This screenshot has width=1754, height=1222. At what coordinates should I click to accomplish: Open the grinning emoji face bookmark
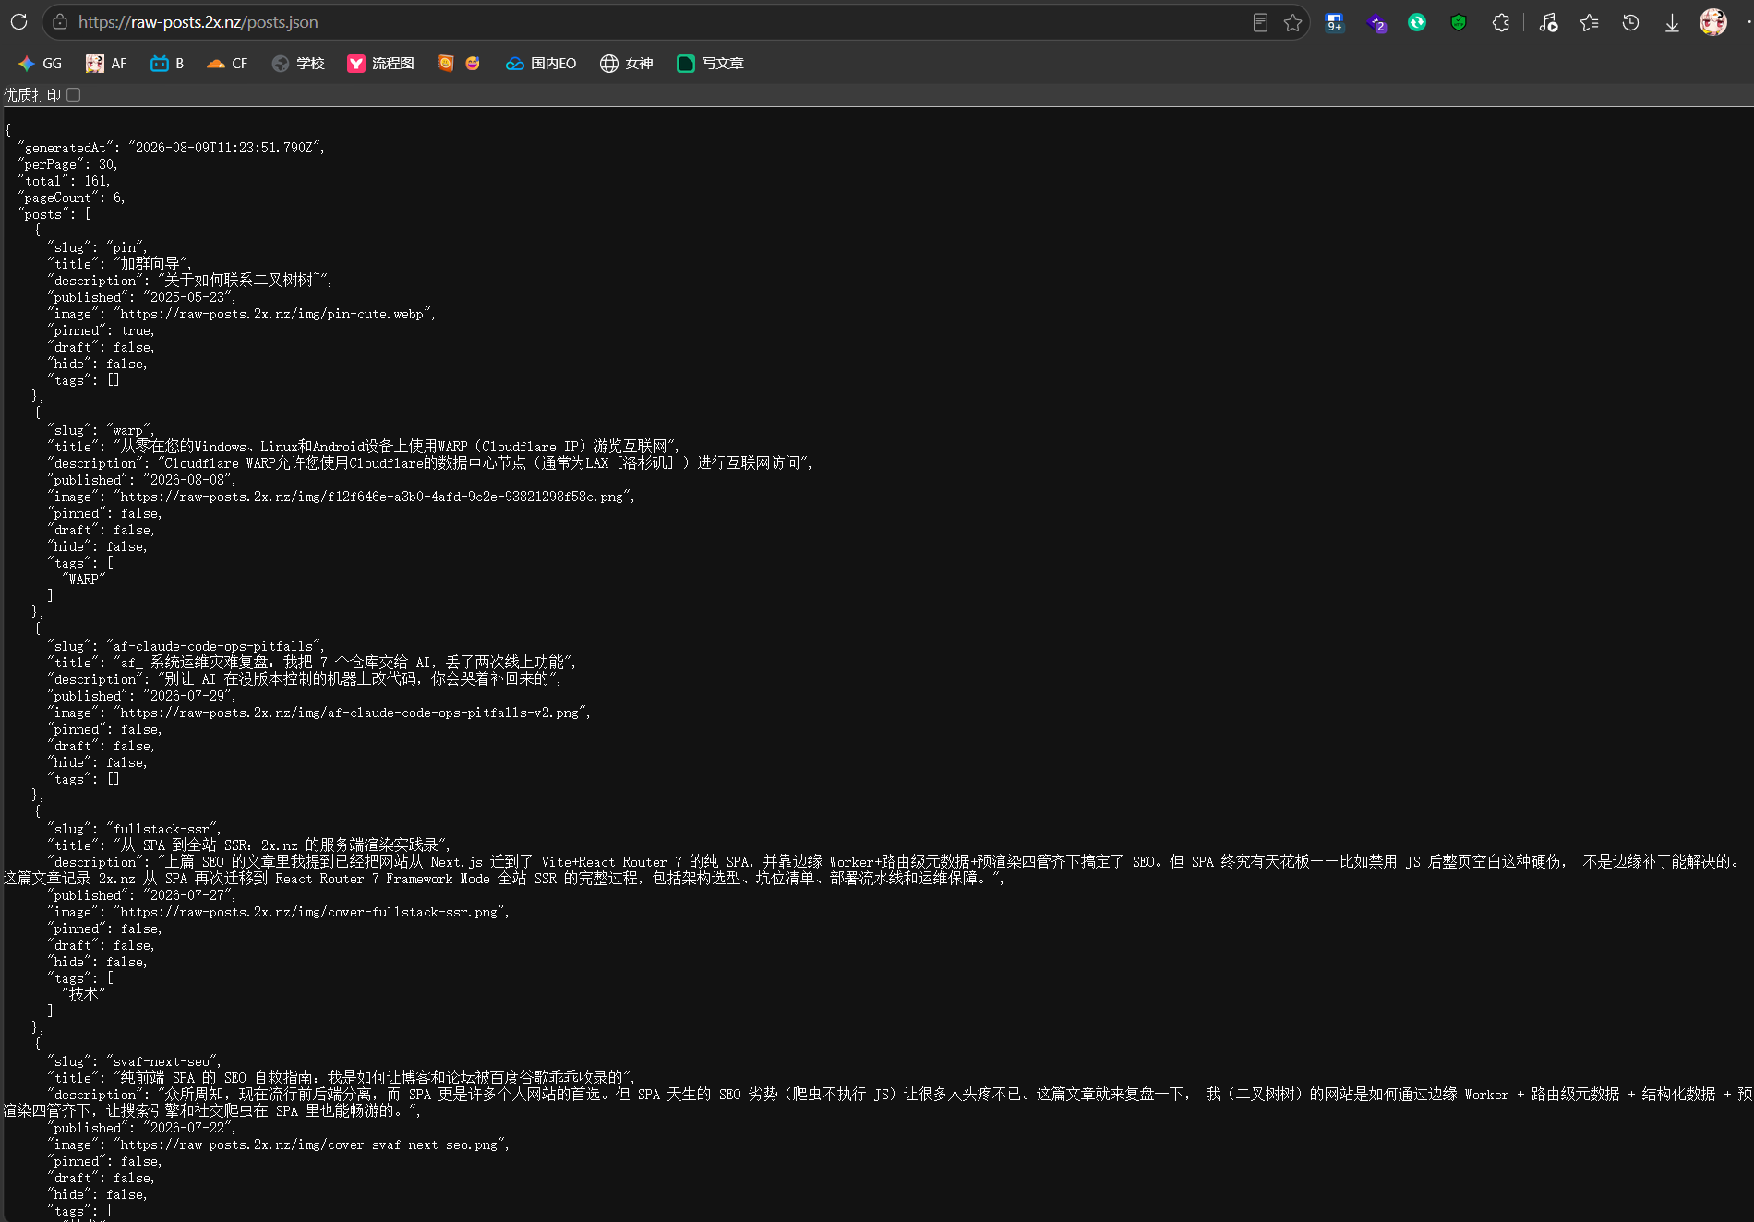[x=473, y=63]
